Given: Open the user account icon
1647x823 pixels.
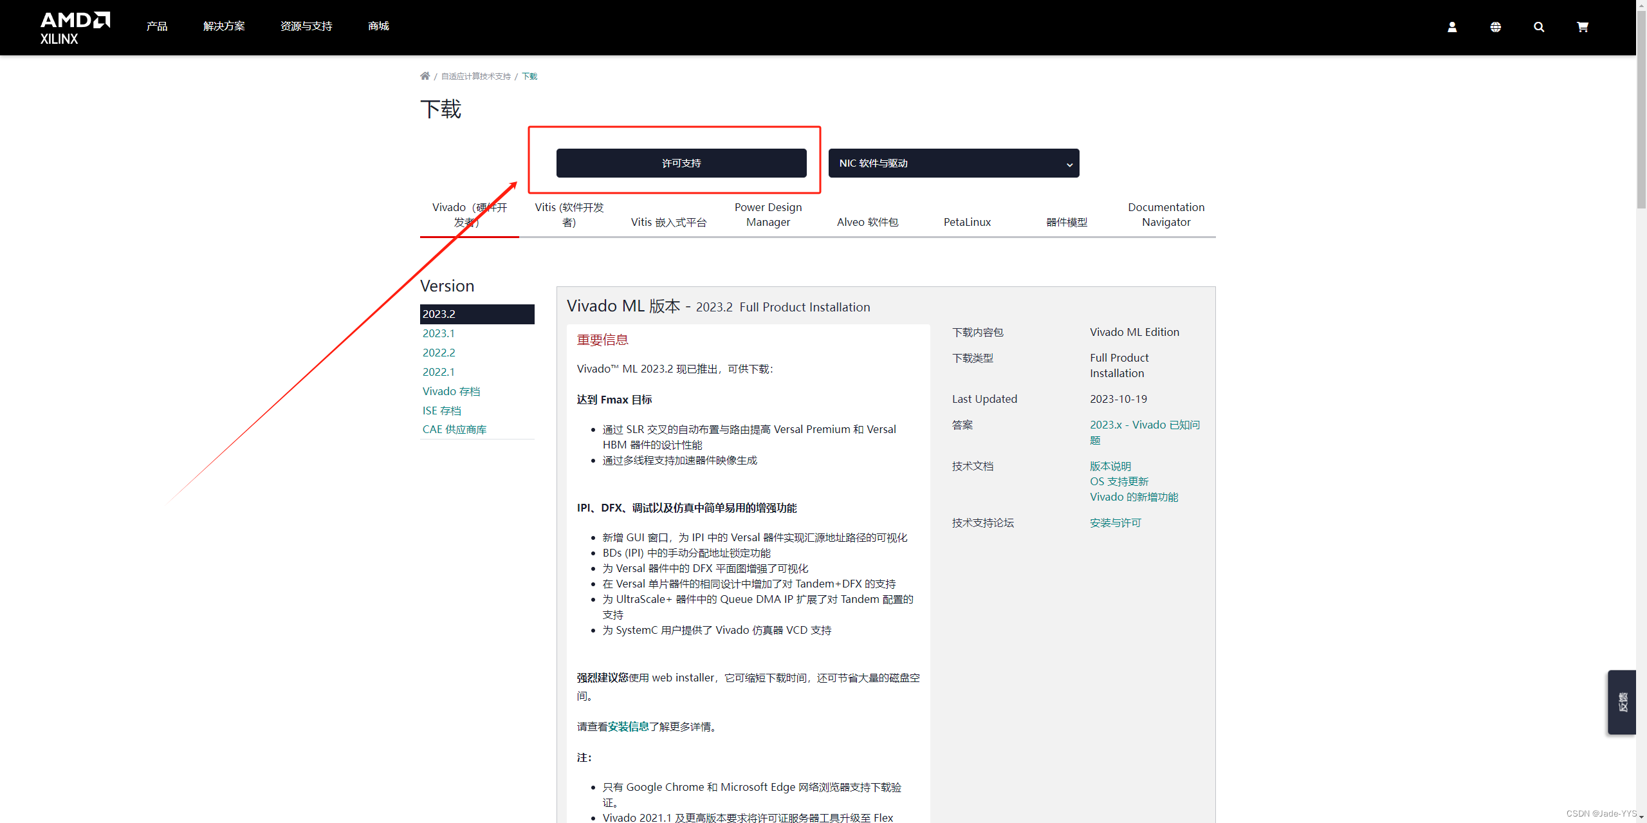Looking at the screenshot, I should 1452,27.
